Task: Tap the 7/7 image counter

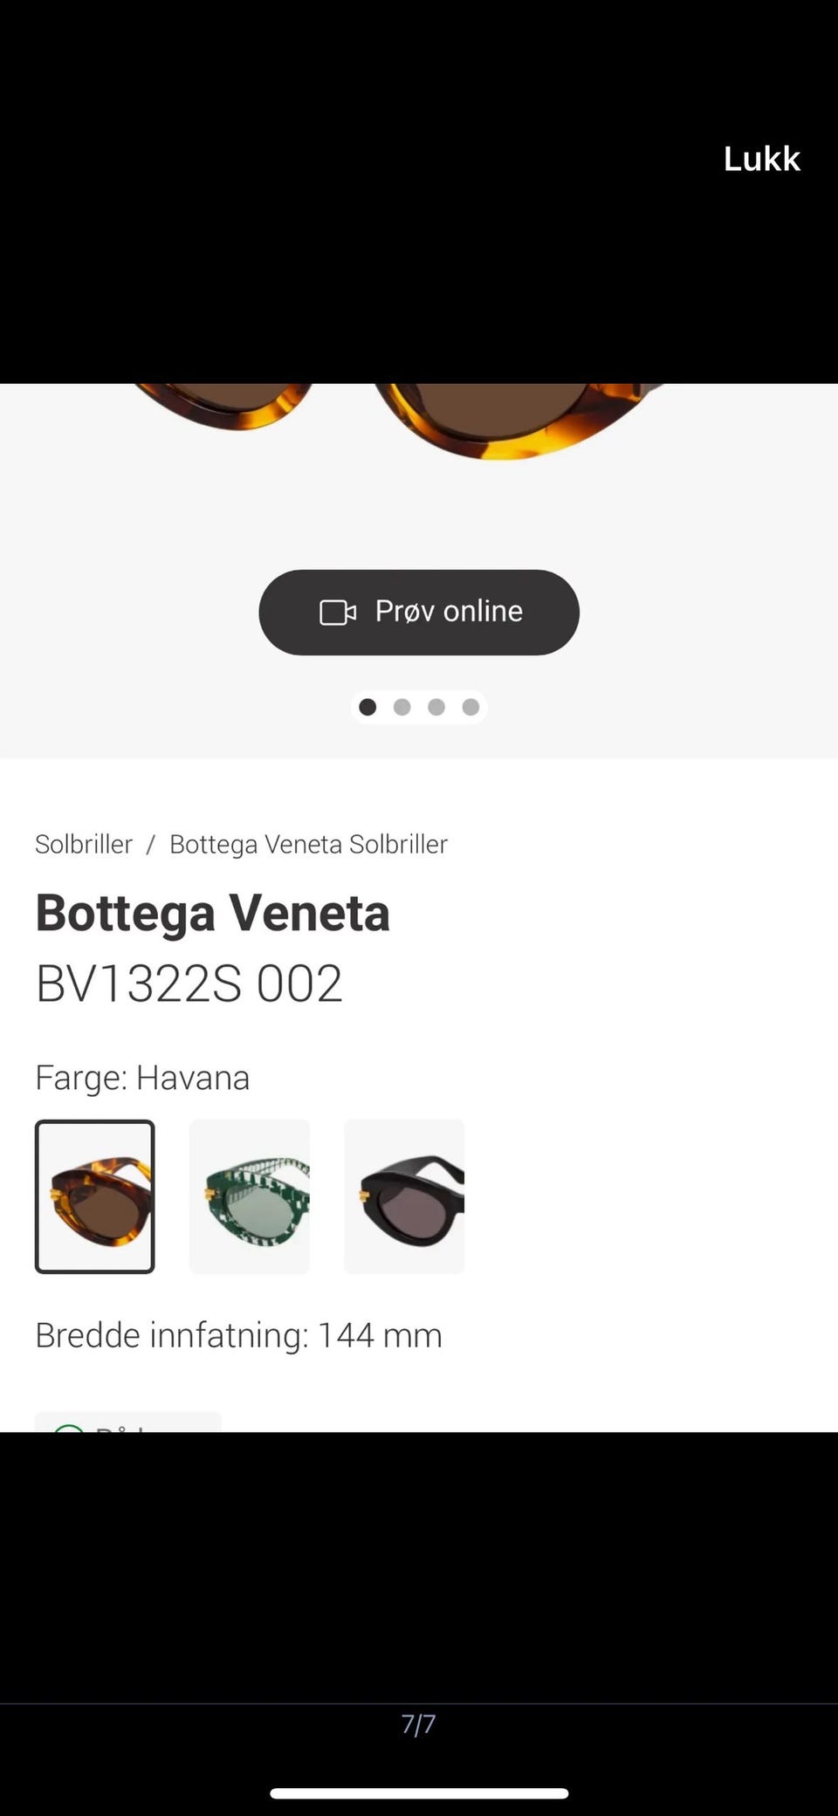Action: [x=418, y=1724]
